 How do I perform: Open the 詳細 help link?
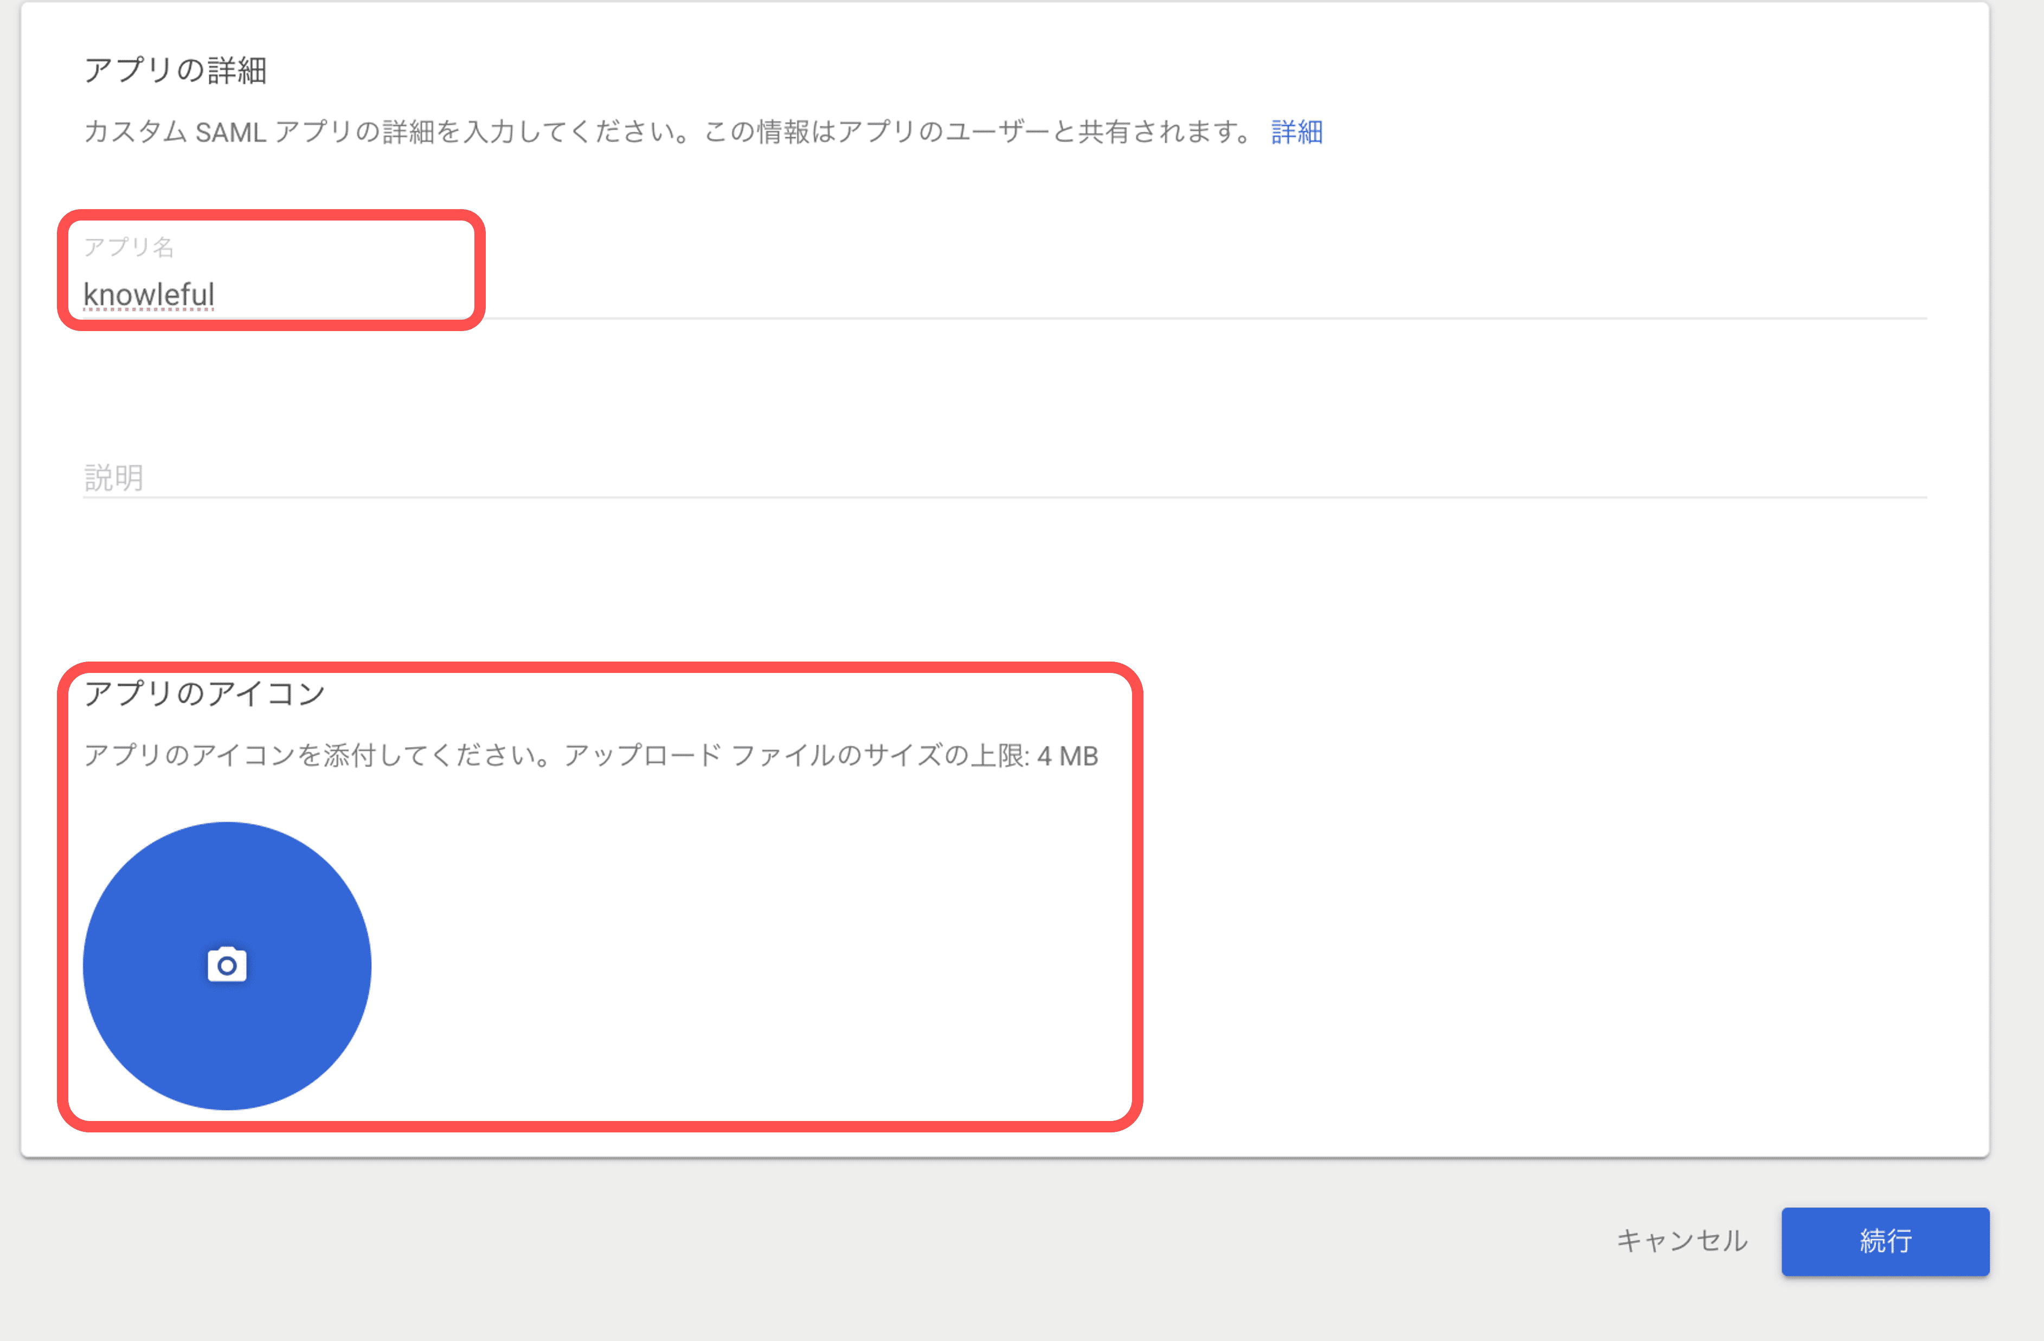click(1297, 131)
